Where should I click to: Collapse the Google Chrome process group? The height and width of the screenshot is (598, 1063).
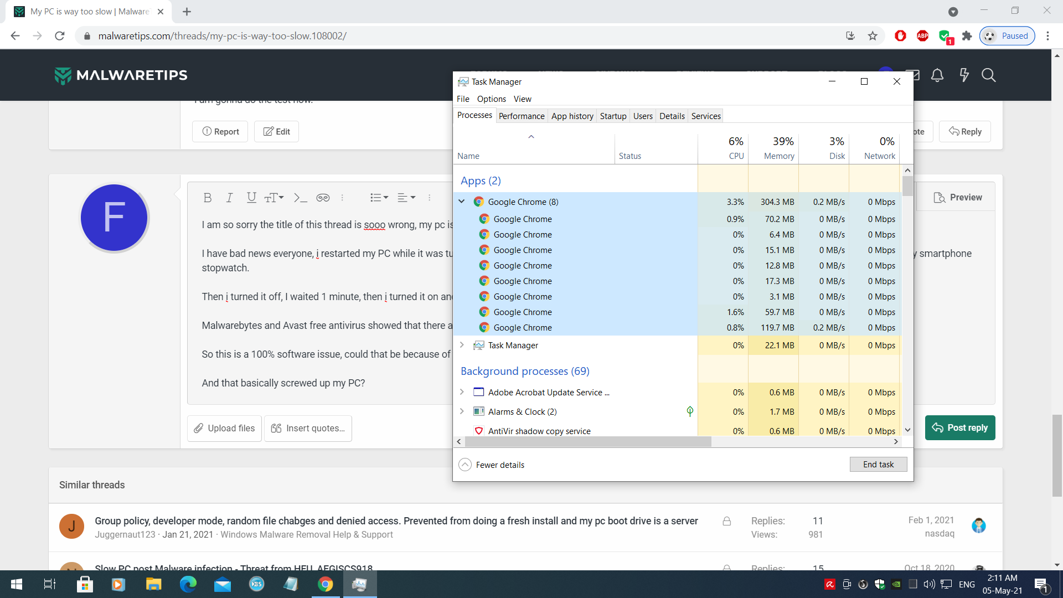click(x=462, y=202)
